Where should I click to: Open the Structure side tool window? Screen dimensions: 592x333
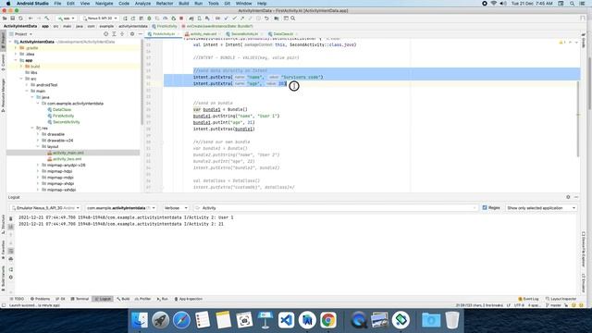tap(4, 225)
